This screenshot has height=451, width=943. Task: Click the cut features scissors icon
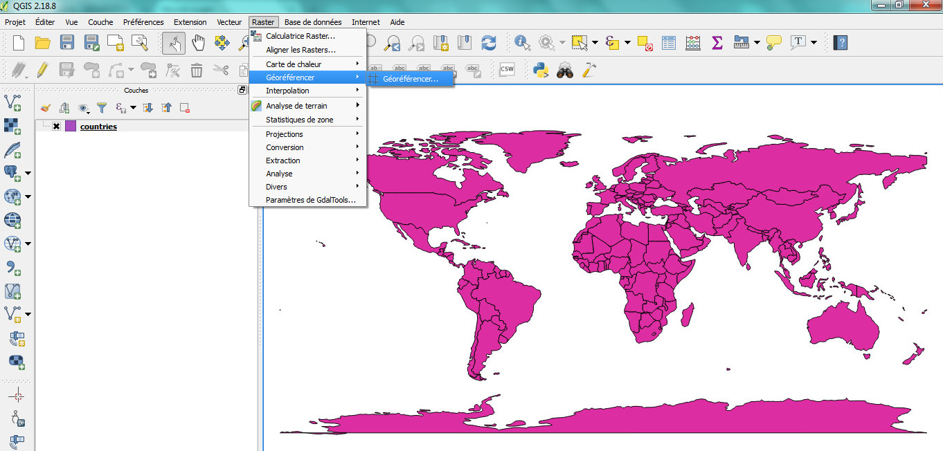(221, 69)
